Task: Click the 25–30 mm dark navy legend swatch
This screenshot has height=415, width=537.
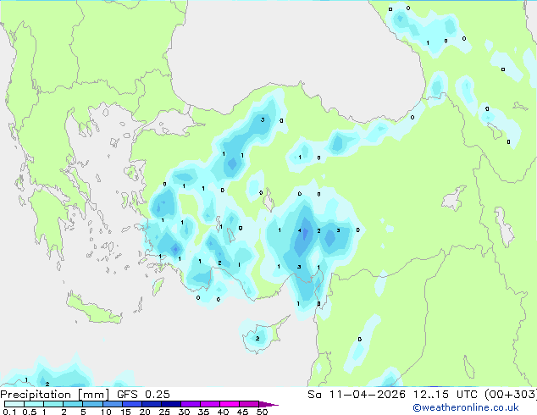Action: point(170,404)
